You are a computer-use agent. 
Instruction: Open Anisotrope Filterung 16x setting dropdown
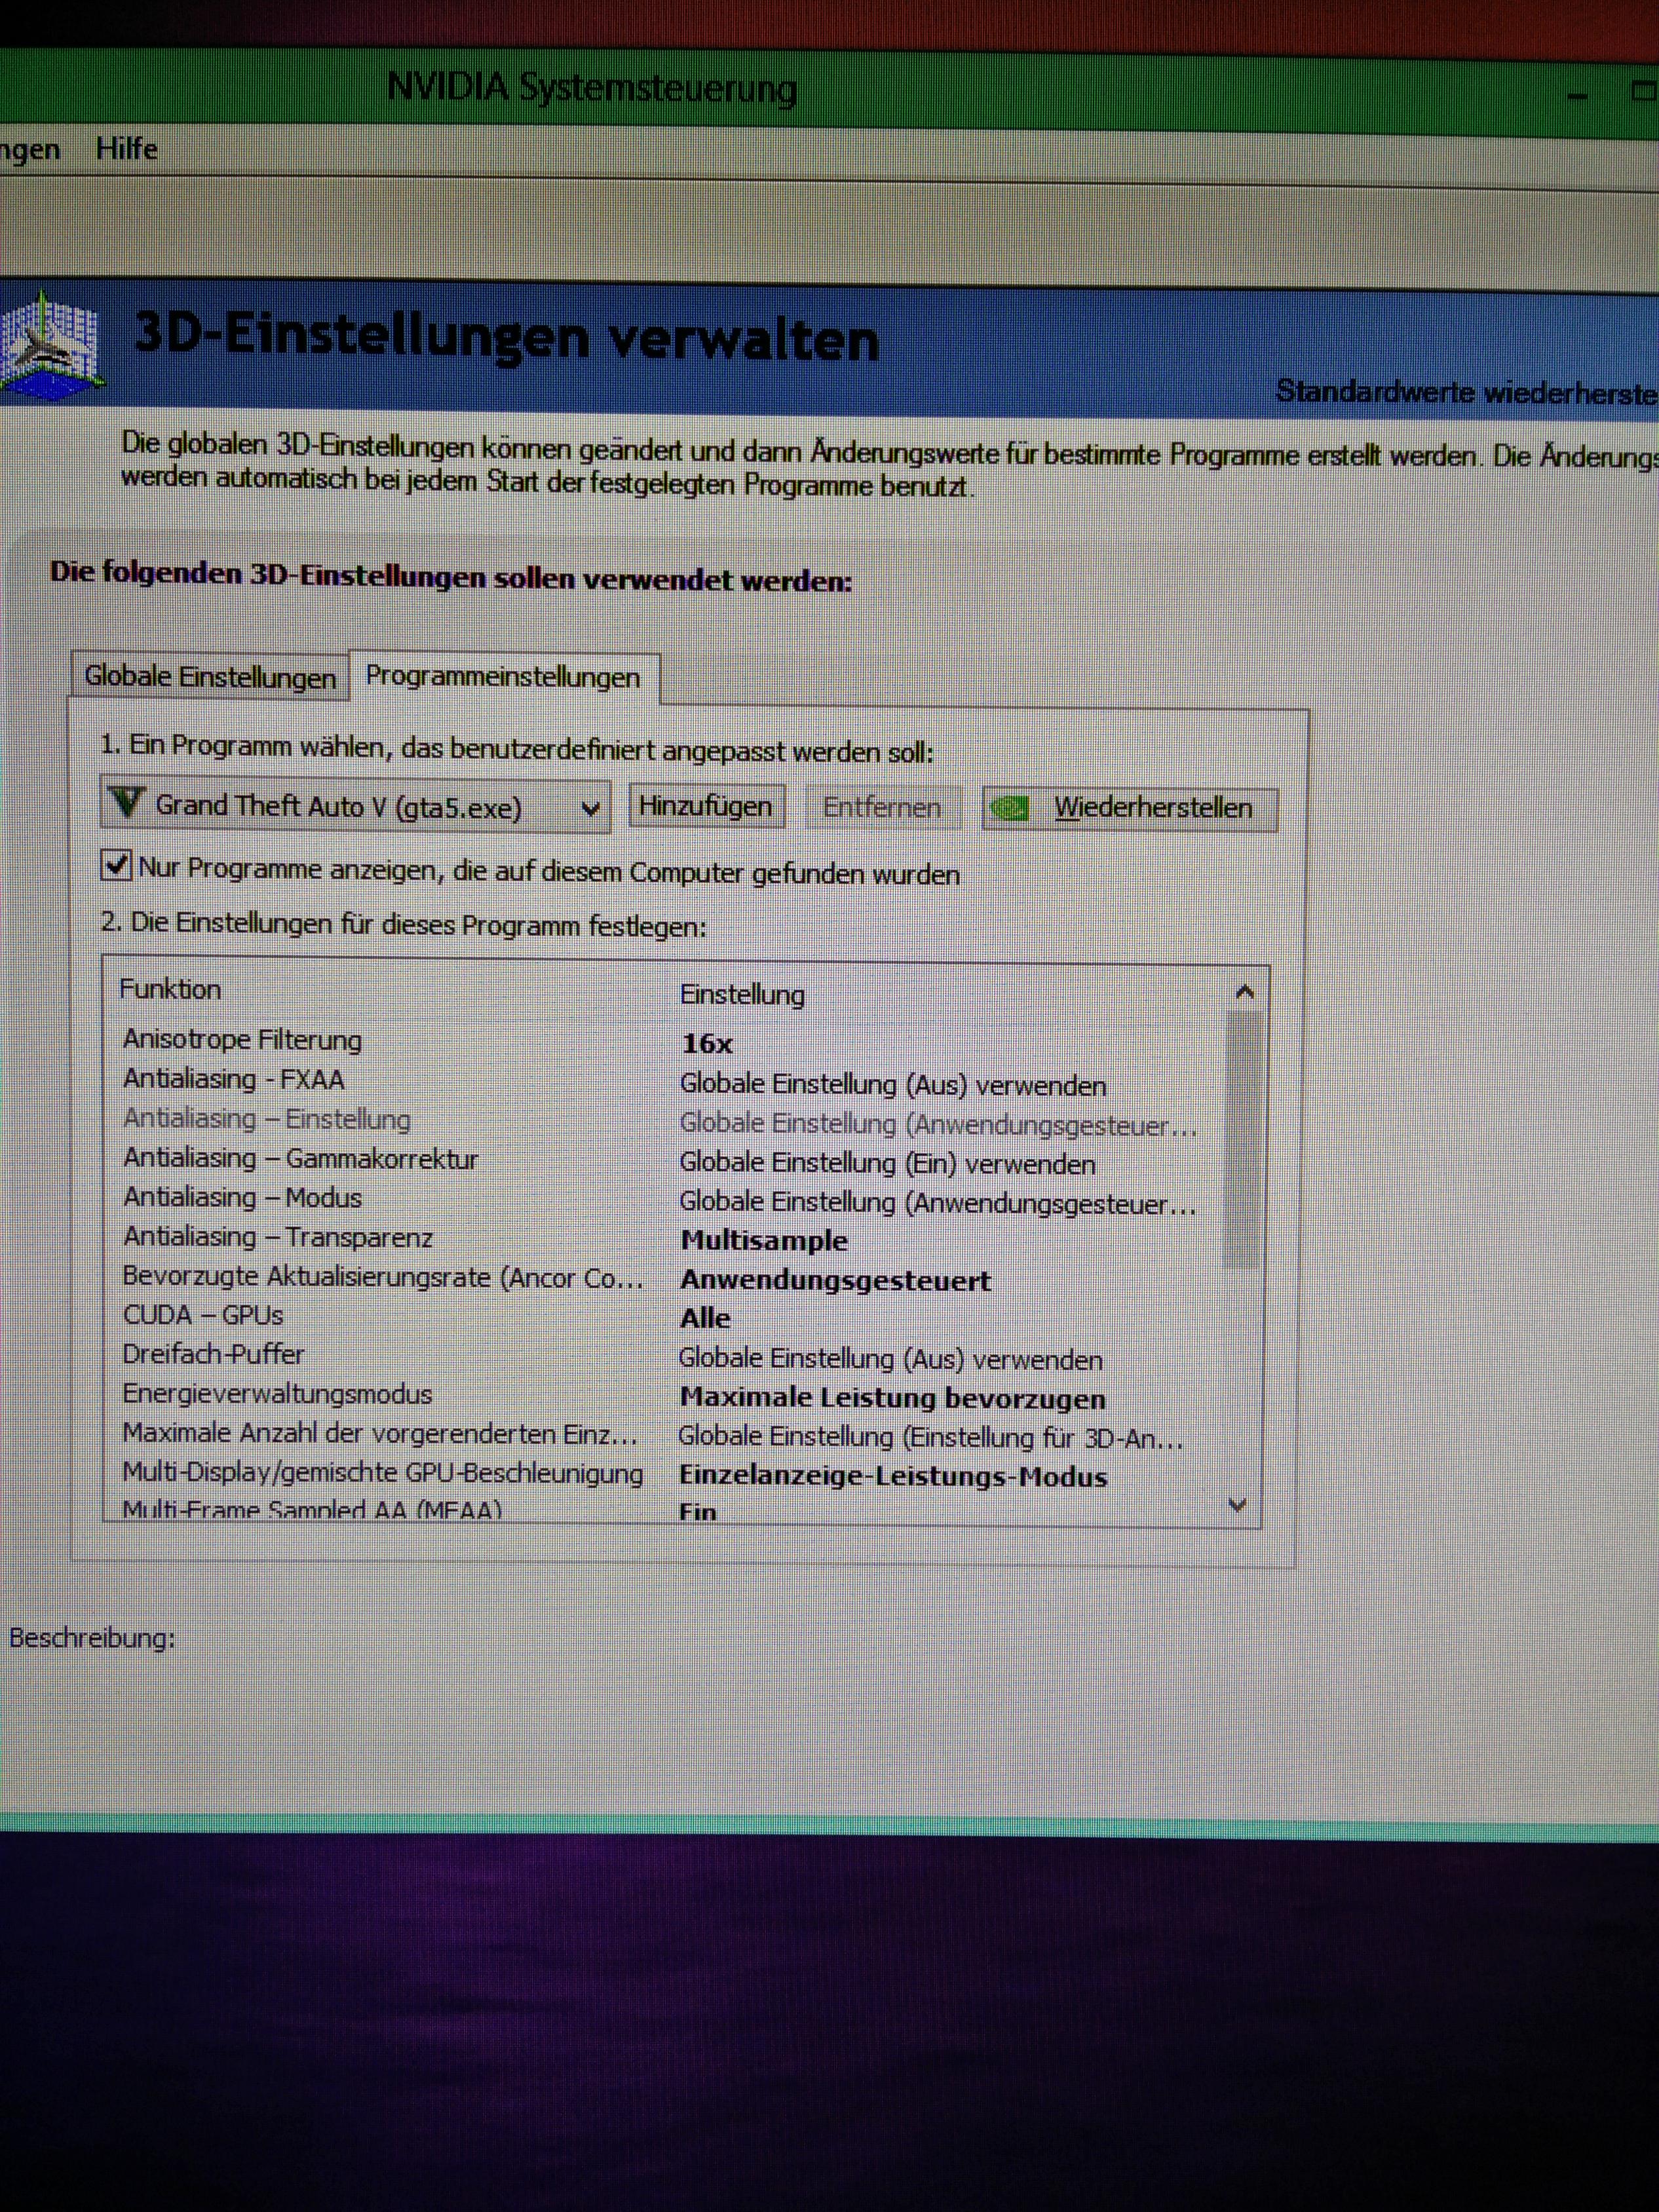pos(707,1044)
